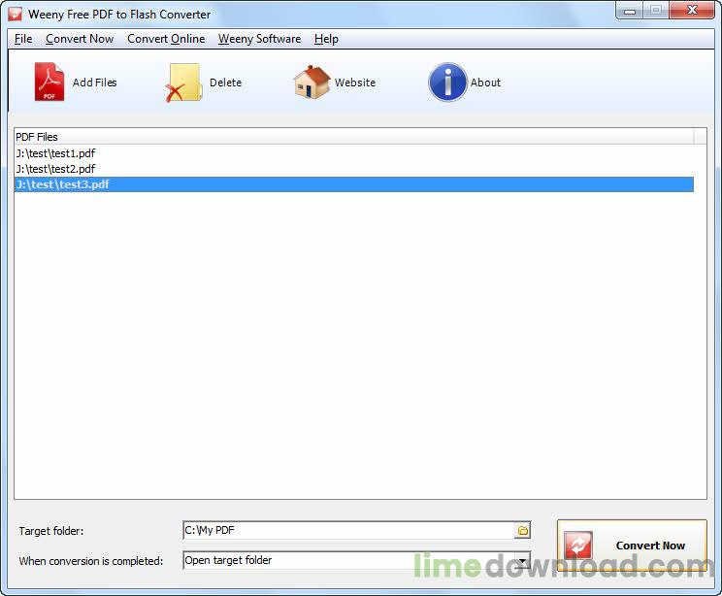Click the About info icon
Image resolution: width=722 pixels, height=596 pixels.
[x=447, y=82]
